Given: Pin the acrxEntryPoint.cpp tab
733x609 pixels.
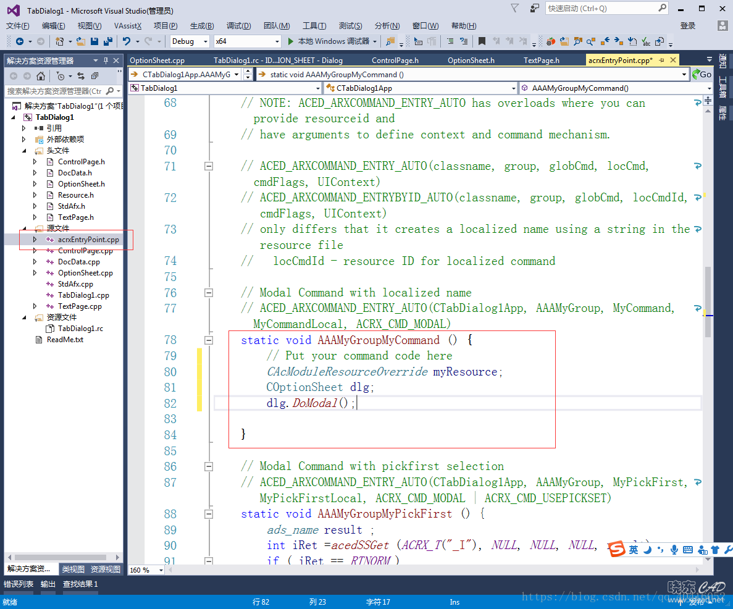Looking at the screenshot, I should coord(661,61).
